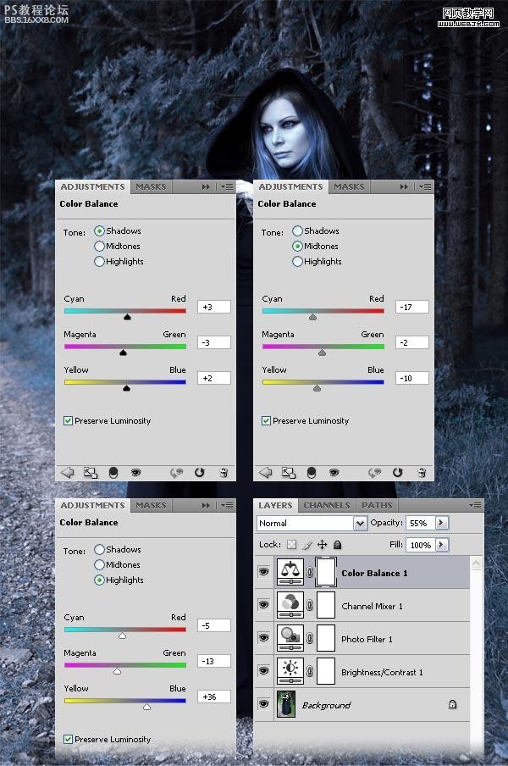The width and height of the screenshot is (508, 766).
Task: Click Lock all padlock icon
Action: pos(337,544)
